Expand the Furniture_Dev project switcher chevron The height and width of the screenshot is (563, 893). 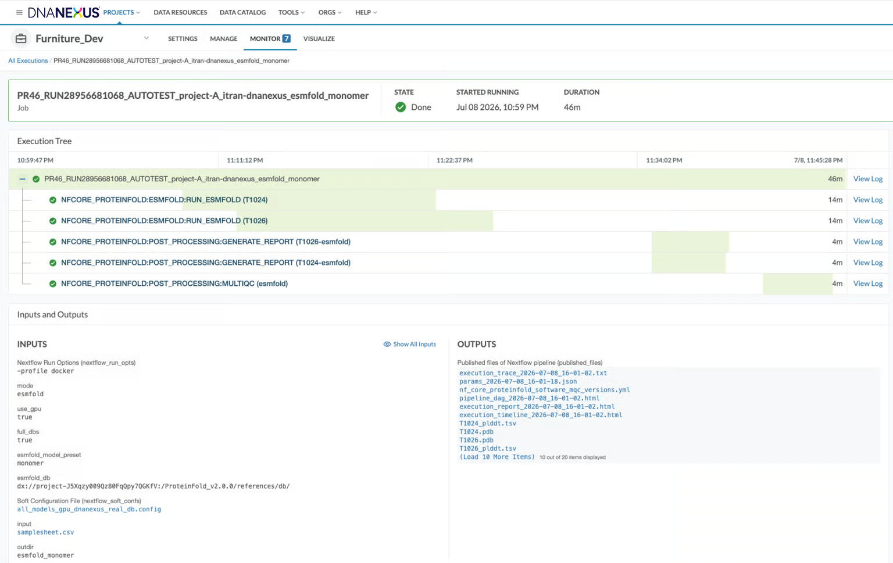(x=147, y=38)
